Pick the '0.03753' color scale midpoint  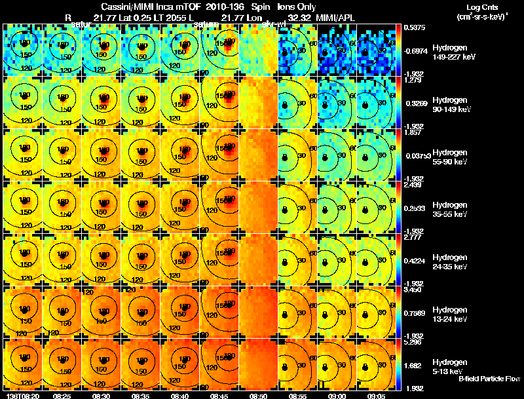coord(417,156)
